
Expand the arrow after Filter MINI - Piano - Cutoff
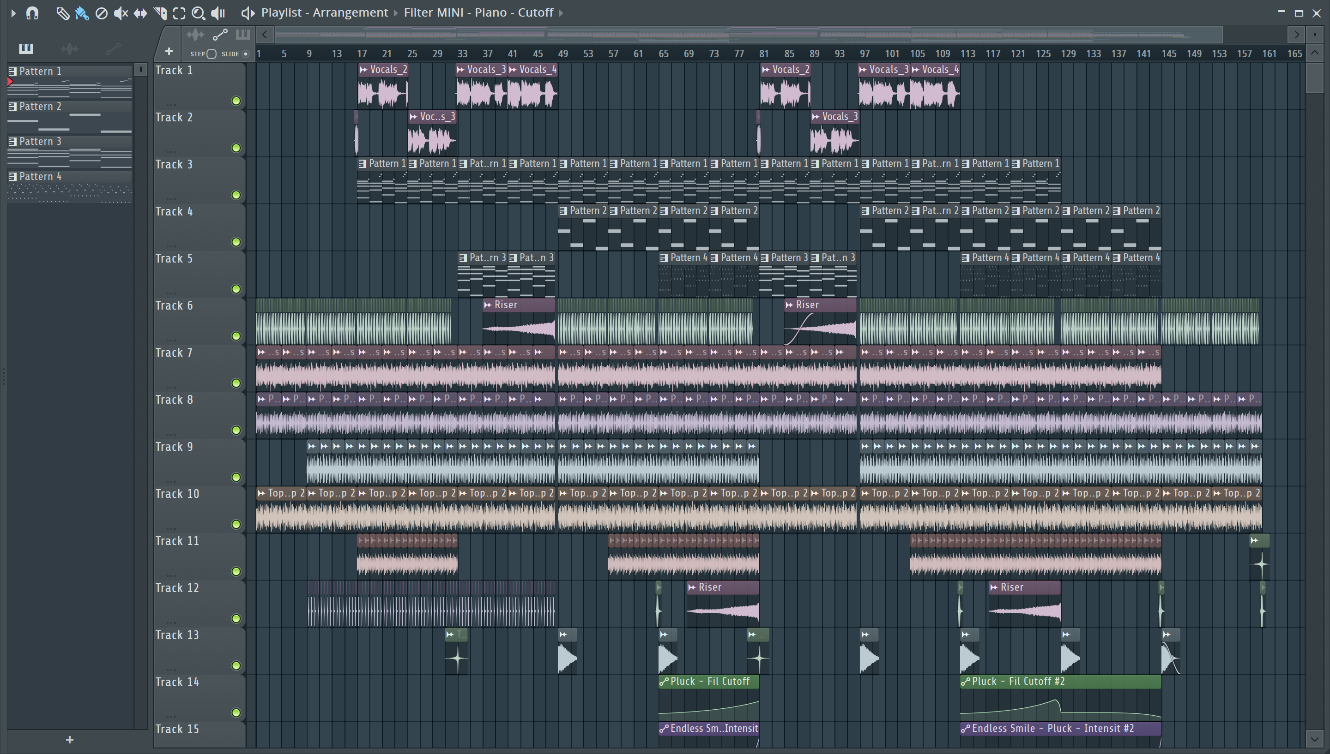(x=561, y=13)
